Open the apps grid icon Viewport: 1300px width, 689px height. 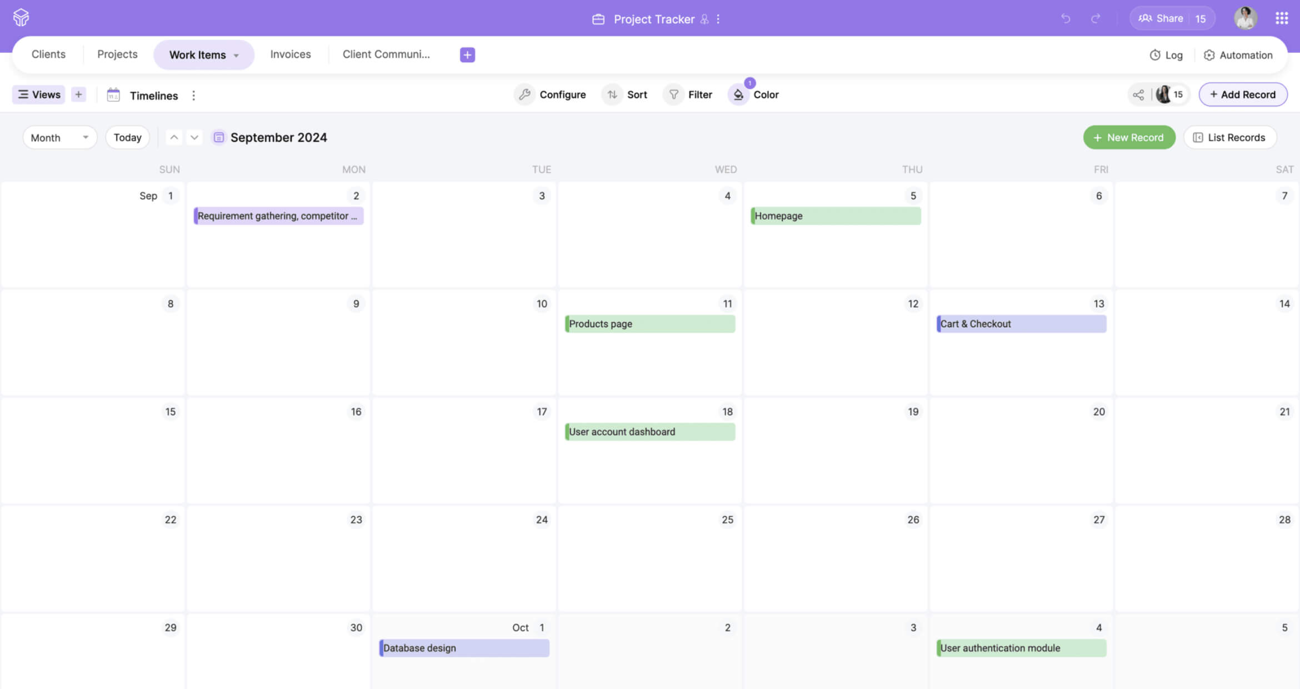(x=1282, y=19)
